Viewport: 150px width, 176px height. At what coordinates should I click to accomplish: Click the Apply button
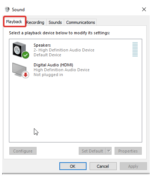coord(133,166)
